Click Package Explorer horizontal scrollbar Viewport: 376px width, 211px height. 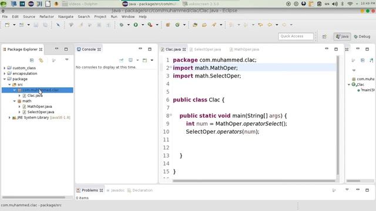pos(33,198)
